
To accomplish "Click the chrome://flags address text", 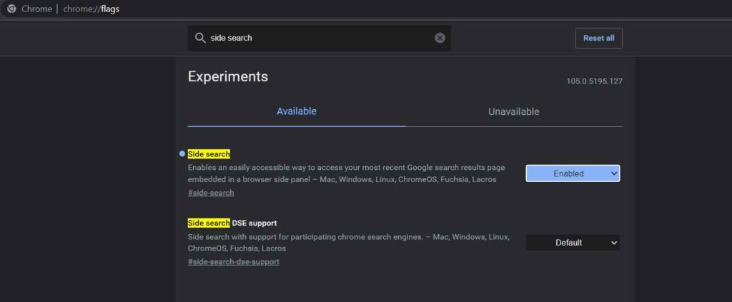I will pos(91,9).
